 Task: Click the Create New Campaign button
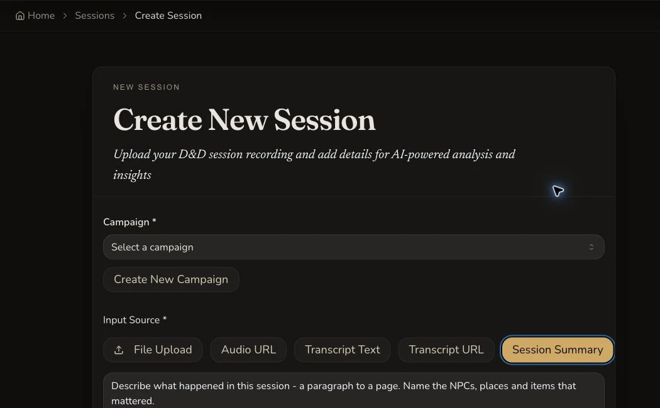tap(171, 279)
